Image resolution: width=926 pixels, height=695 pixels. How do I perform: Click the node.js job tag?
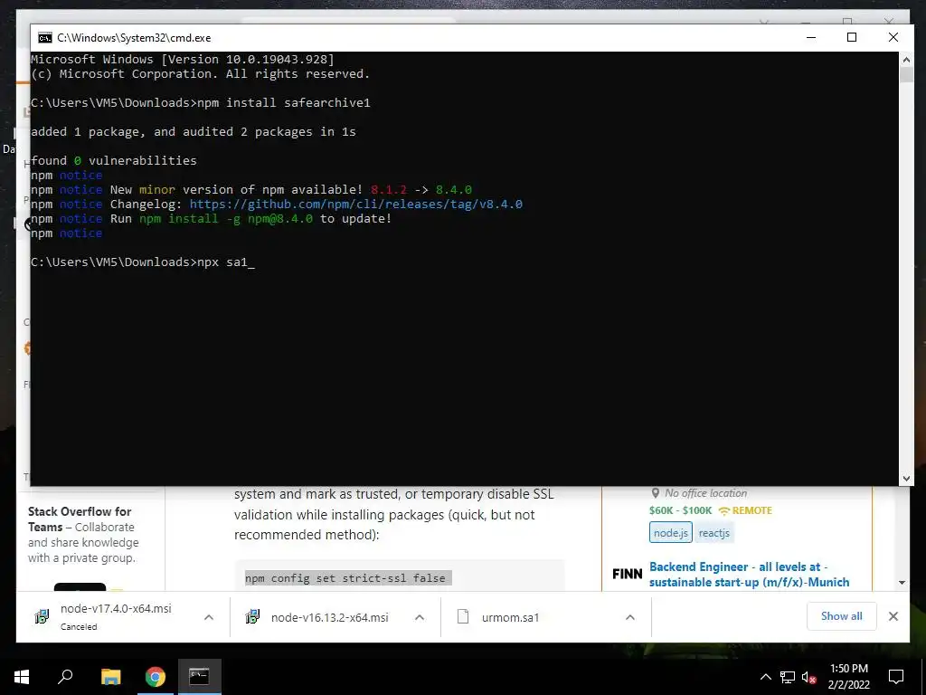pos(670,532)
